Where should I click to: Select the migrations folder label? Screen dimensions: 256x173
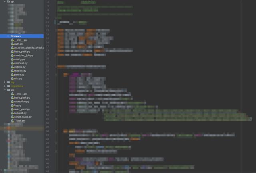click(x=17, y=86)
